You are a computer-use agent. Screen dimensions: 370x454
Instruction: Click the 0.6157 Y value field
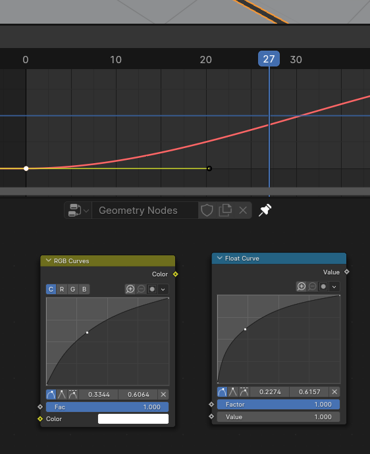pyautogui.click(x=309, y=391)
